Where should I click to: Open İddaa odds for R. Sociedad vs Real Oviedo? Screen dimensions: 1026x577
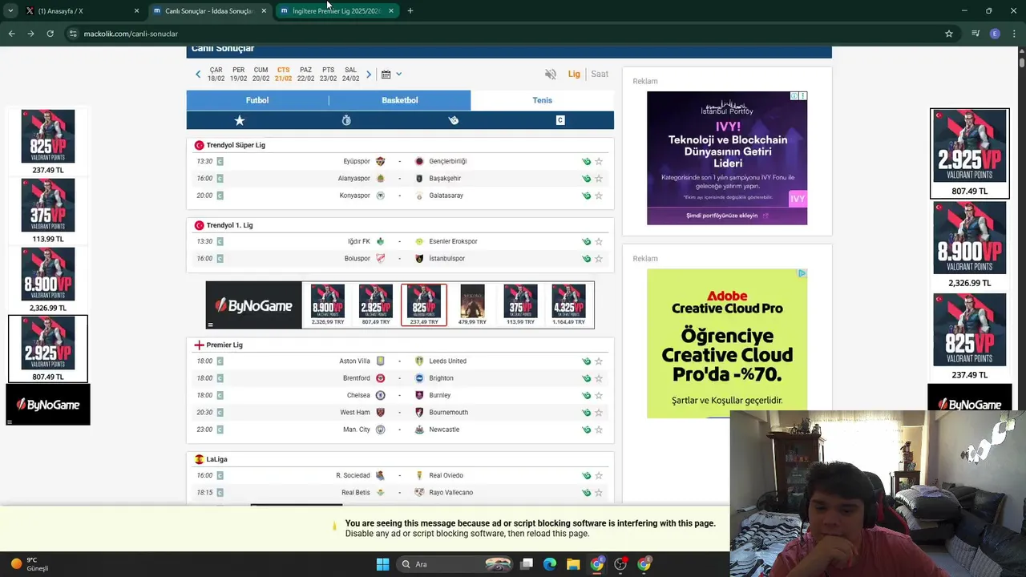coord(586,476)
